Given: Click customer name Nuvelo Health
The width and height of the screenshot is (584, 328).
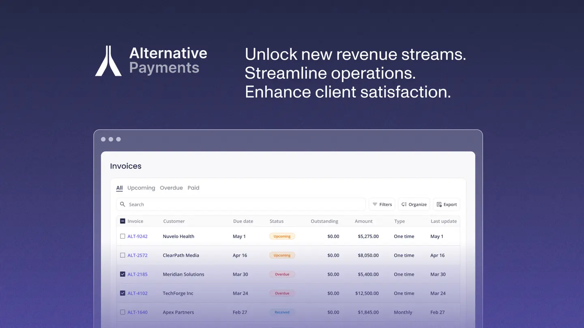Looking at the screenshot, I should [x=178, y=236].
